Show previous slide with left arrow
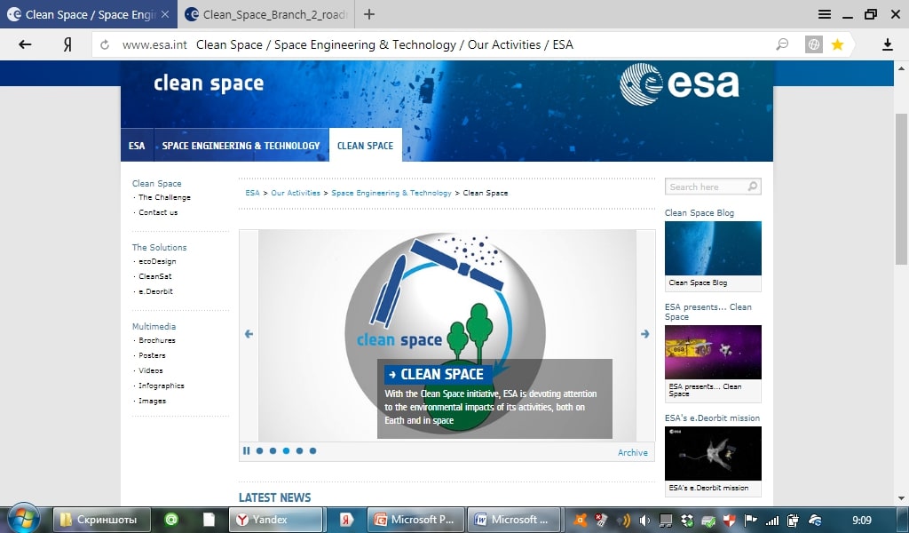 click(249, 334)
